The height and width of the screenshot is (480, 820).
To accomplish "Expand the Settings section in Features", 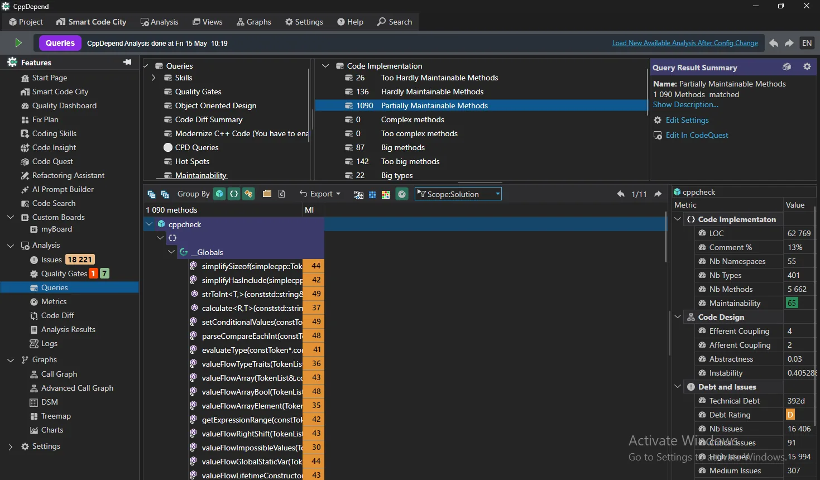I will point(11,447).
